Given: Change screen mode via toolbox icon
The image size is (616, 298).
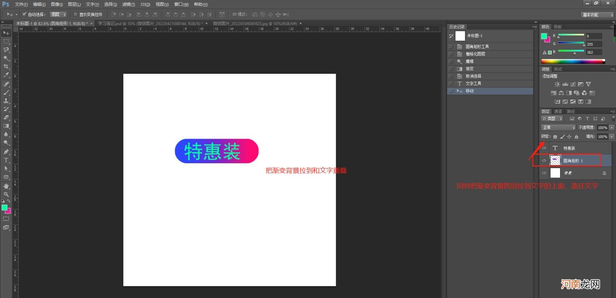Looking at the screenshot, I should [6, 227].
